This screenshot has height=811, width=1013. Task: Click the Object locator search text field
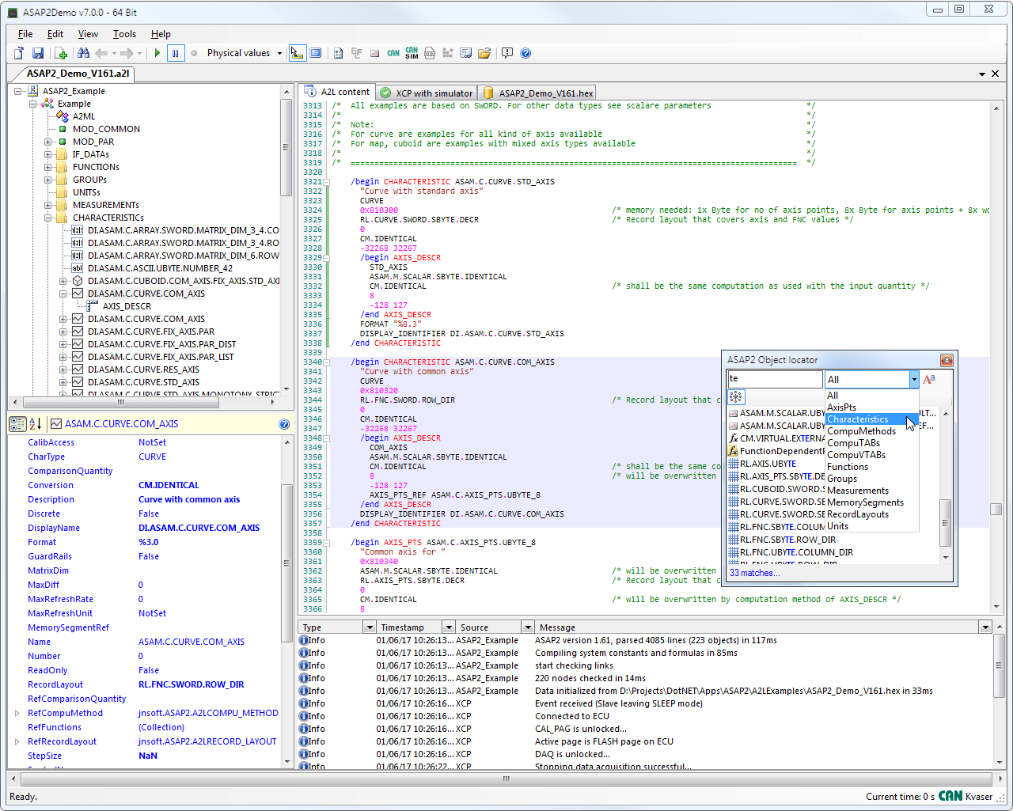click(x=774, y=379)
